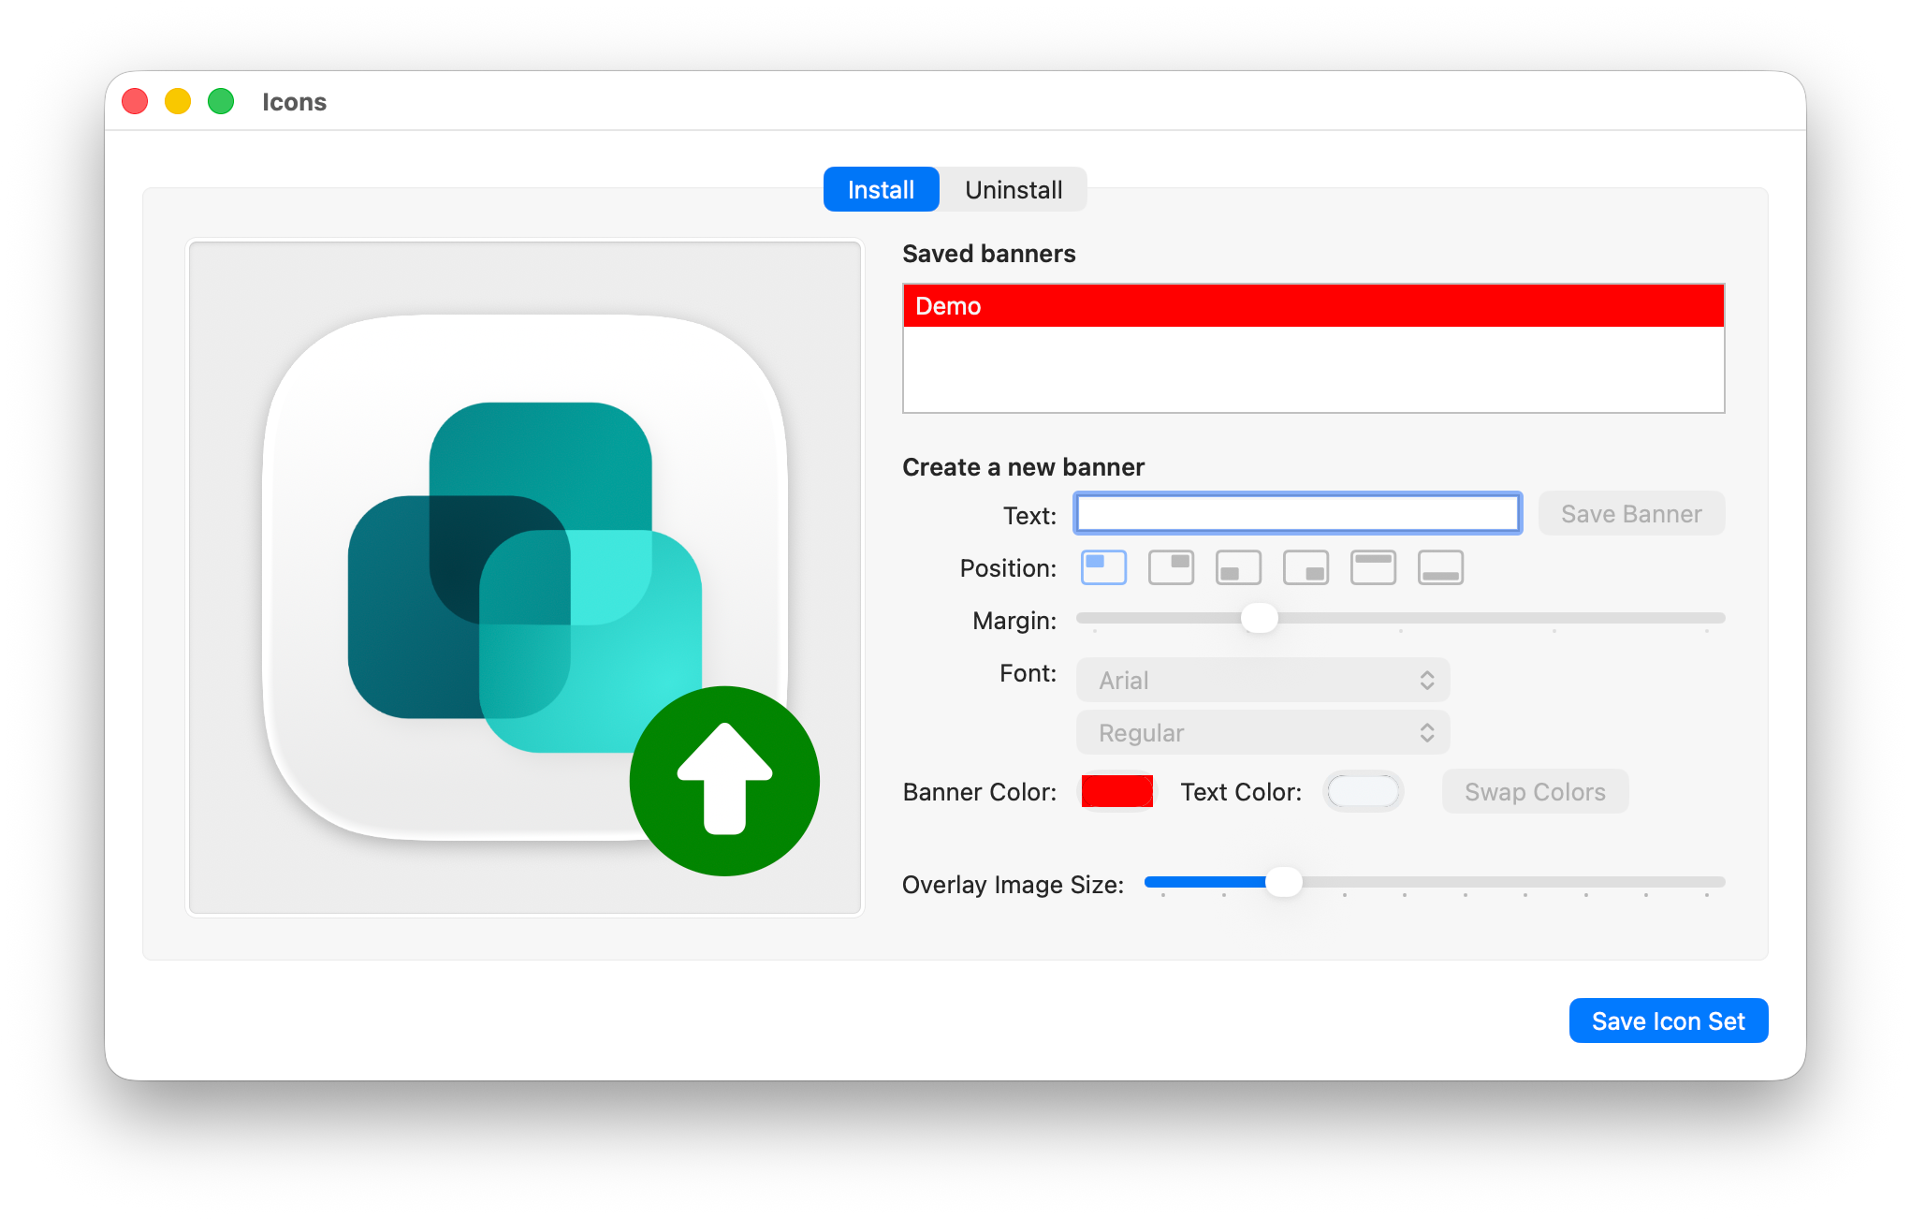Open the Regular font style dropdown
The width and height of the screenshot is (1911, 1219).
click(x=1262, y=732)
